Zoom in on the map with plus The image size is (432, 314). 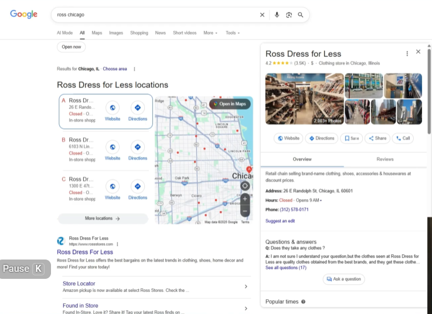[245, 199]
